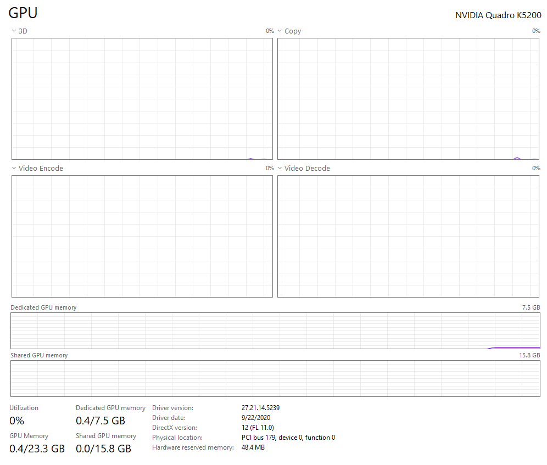This screenshot has width=547, height=465.
Task: Select the 0.0/15.8 GB shared memory value
Action: pos(103,449)
